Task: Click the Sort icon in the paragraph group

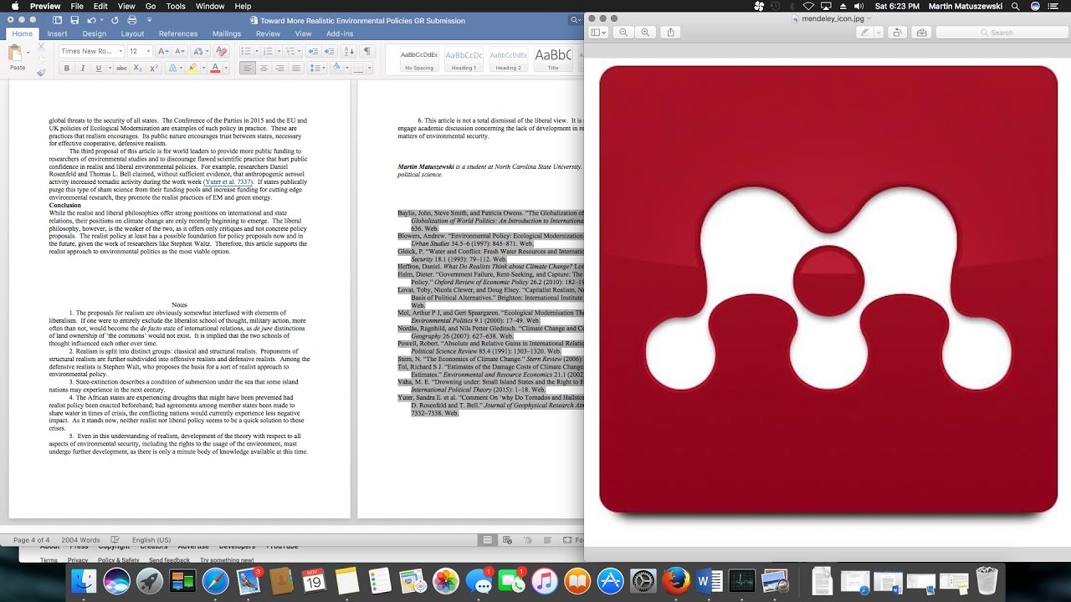Action: coord(349,51)
